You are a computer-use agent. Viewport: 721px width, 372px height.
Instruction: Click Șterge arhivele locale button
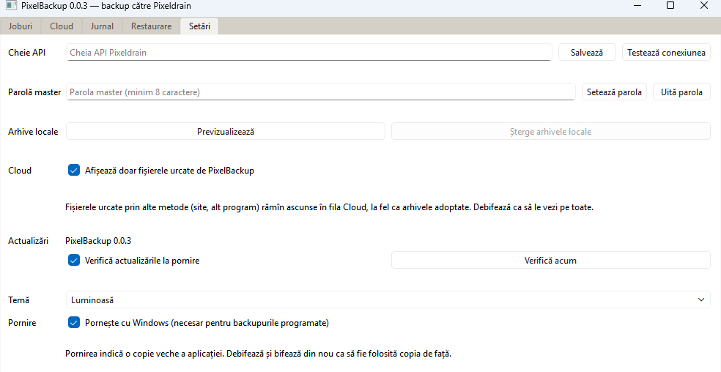point(551,132)
